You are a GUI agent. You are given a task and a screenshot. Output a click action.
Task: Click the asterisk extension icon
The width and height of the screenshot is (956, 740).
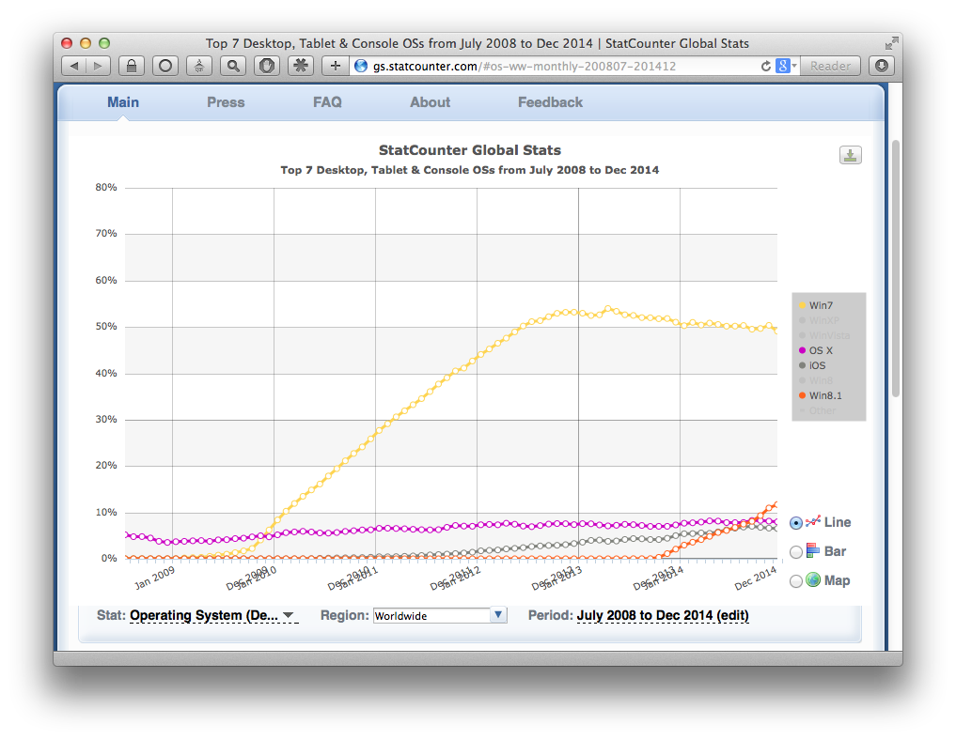coord(301,66)
